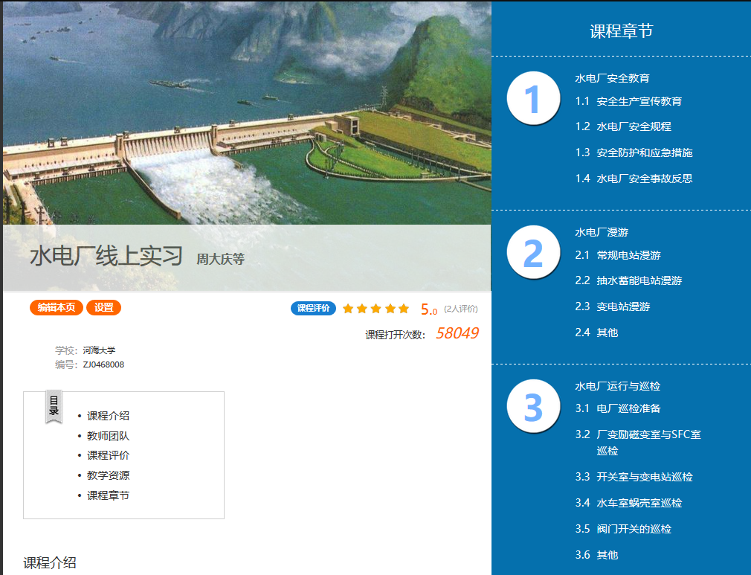Open the 设置 button
This screenshot has width=751, height=575.
(x=103, y=308)
